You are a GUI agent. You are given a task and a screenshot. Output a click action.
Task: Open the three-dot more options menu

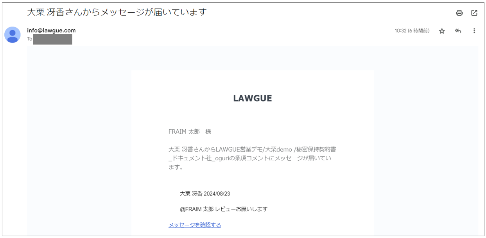(x=474, y=31)
